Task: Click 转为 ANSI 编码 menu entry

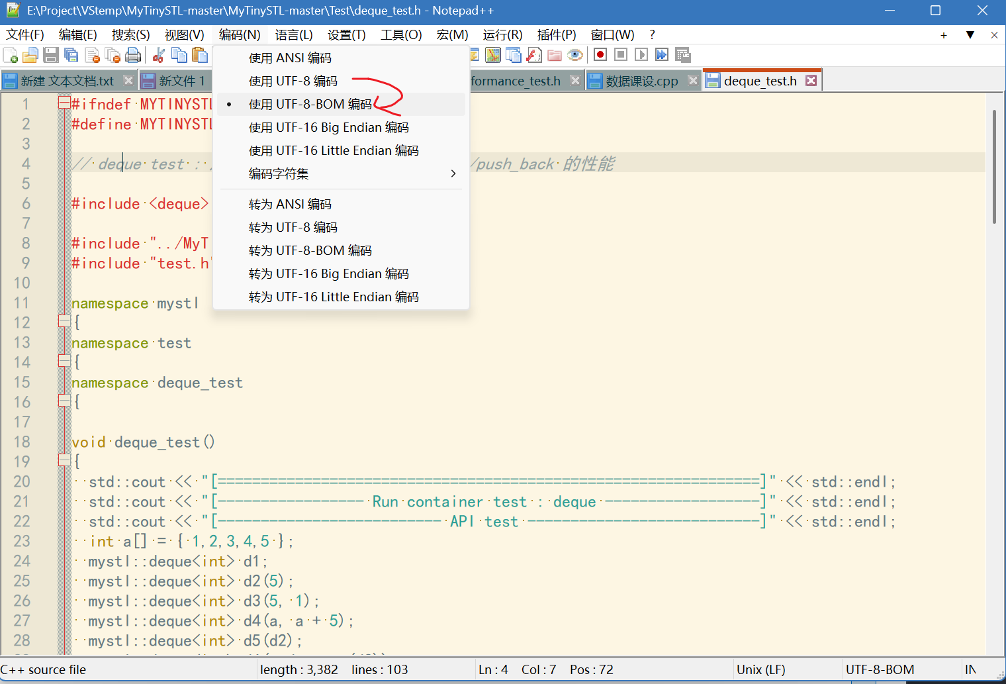Action: click(x=290, y=204)
